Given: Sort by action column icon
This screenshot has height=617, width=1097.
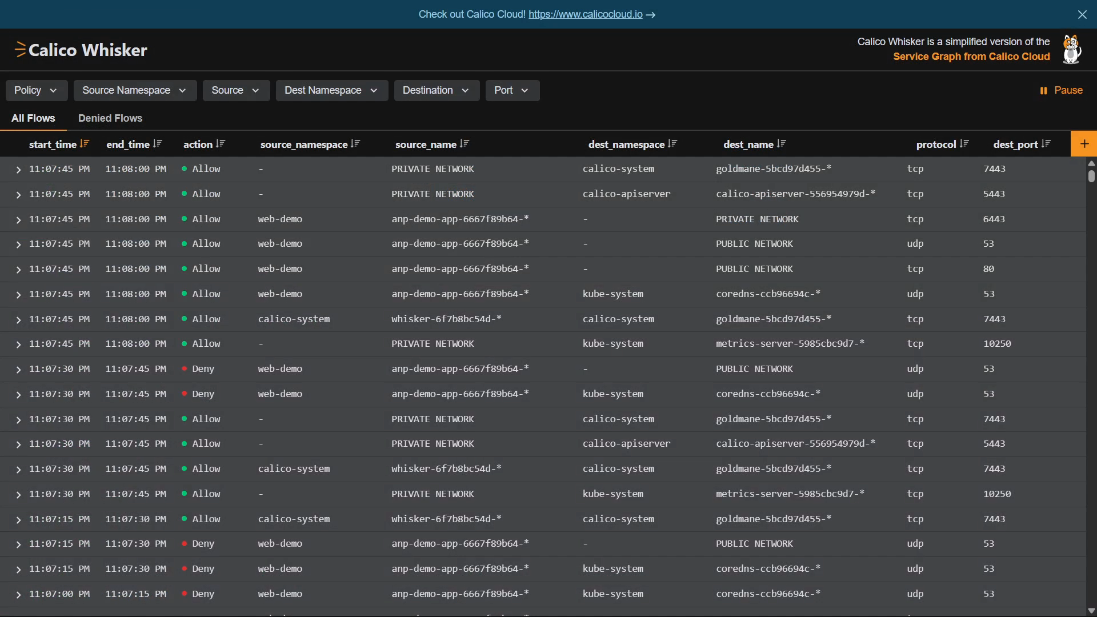Looking at the screenshot, I should tap(221, 144).
